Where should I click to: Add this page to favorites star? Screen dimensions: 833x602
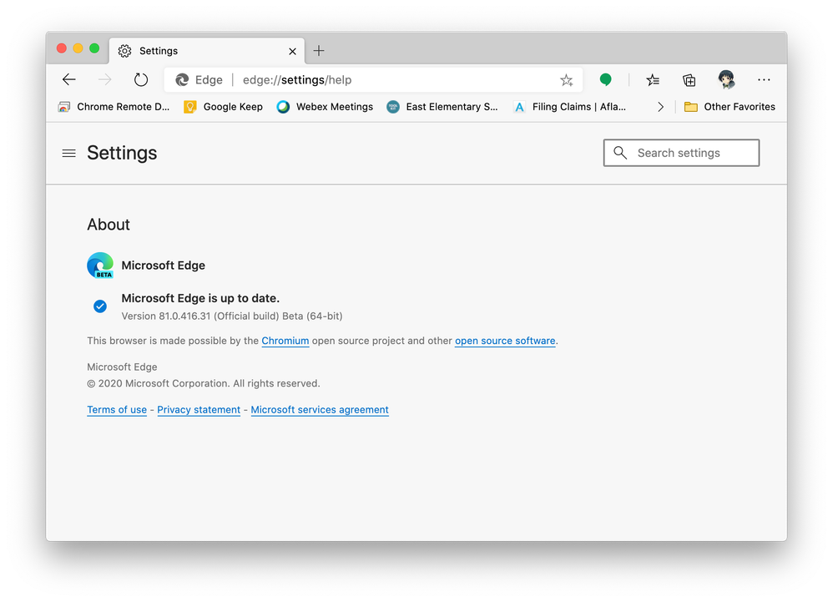tap(566, 80)
